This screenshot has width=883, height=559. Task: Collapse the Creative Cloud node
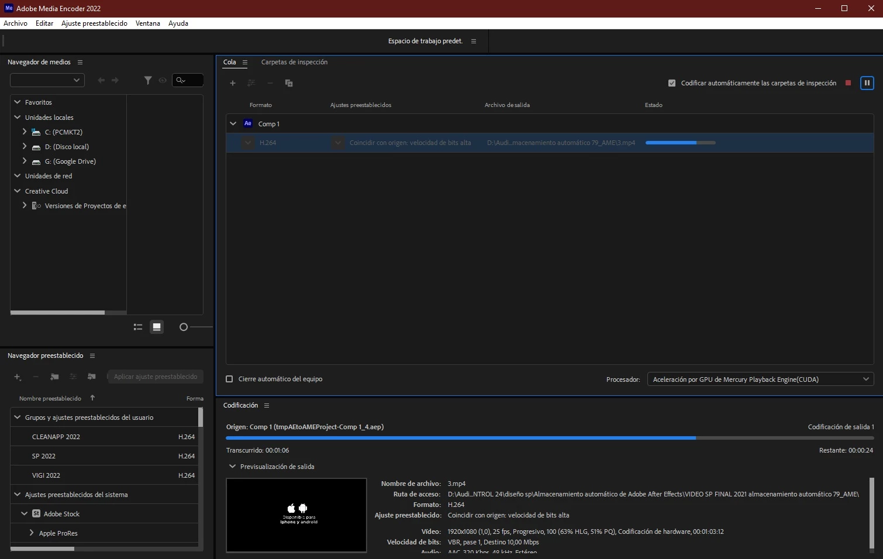[18, 191]
